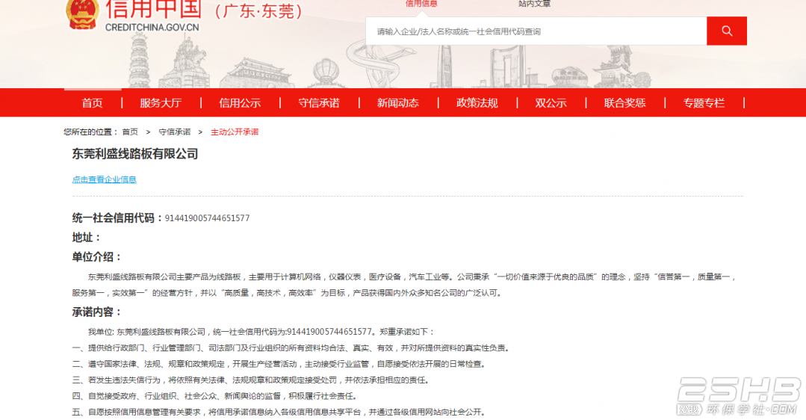
Task: Click commitment item 一 about 资料合法真实
Action: (291, 348)
